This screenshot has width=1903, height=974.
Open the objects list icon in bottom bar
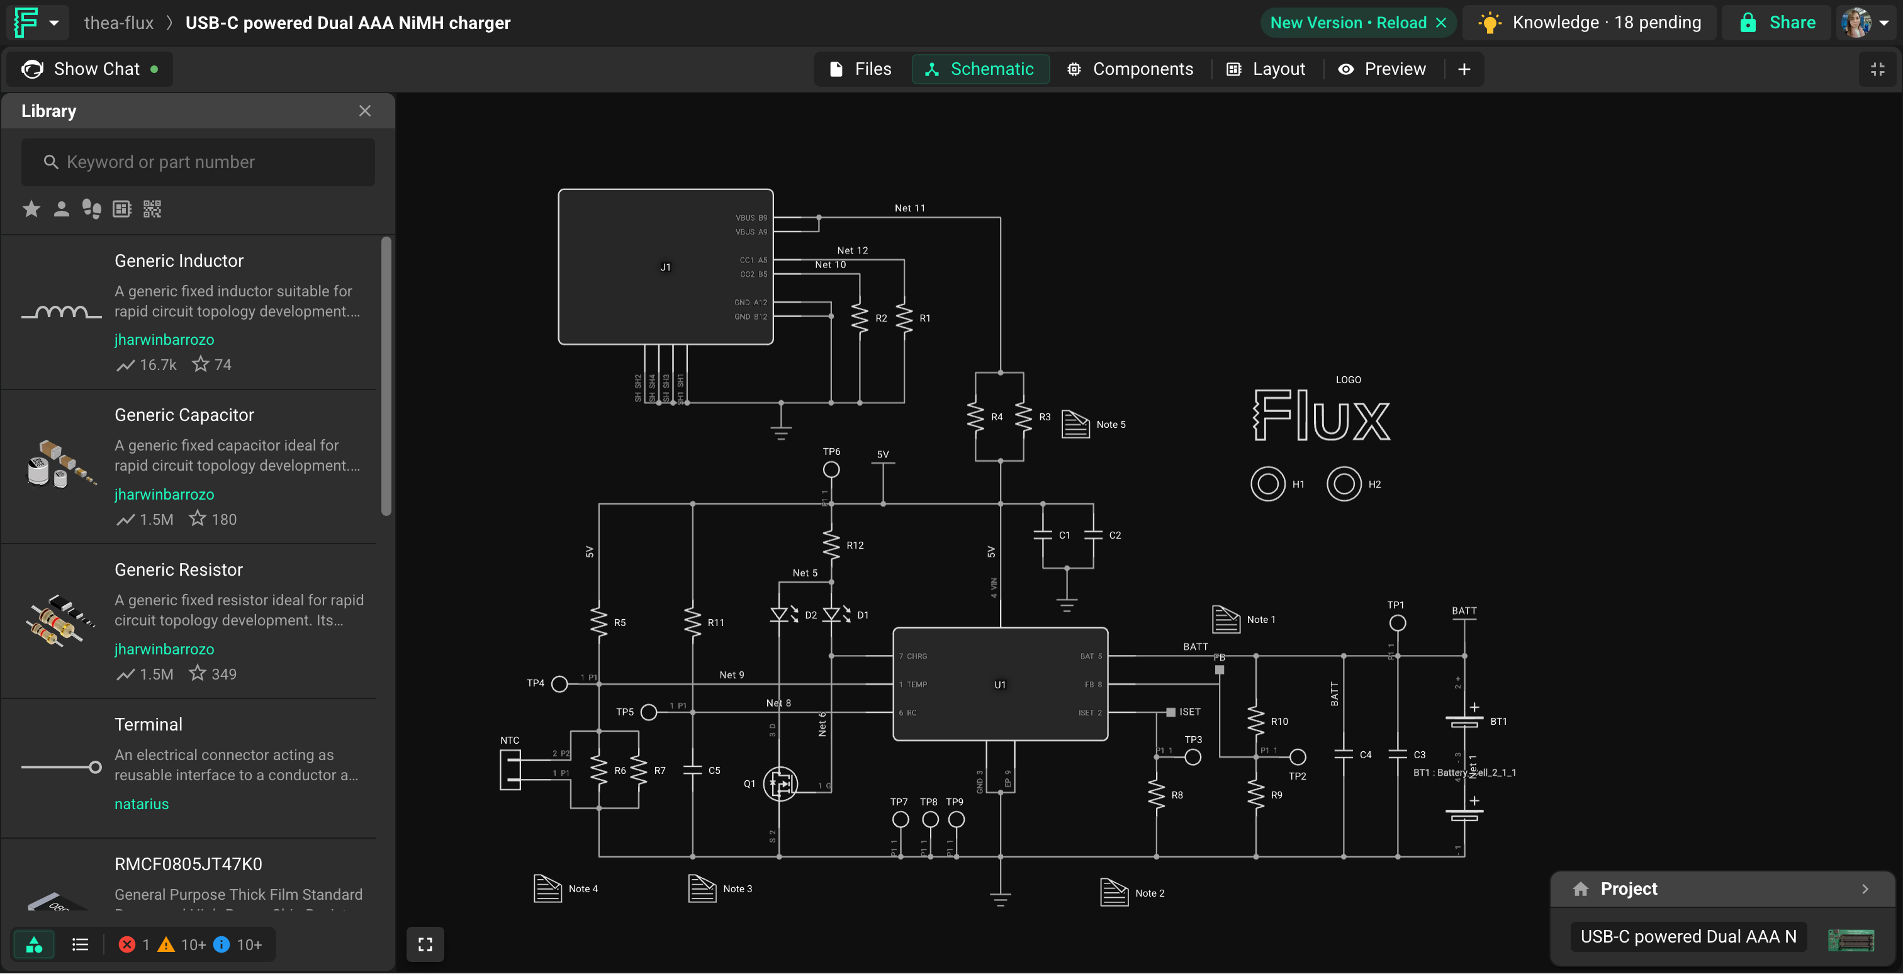point(80,944)
